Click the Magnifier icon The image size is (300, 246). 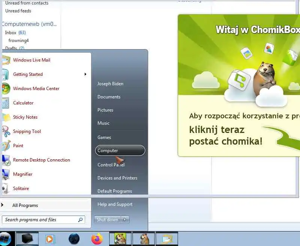tap(5, 174)
